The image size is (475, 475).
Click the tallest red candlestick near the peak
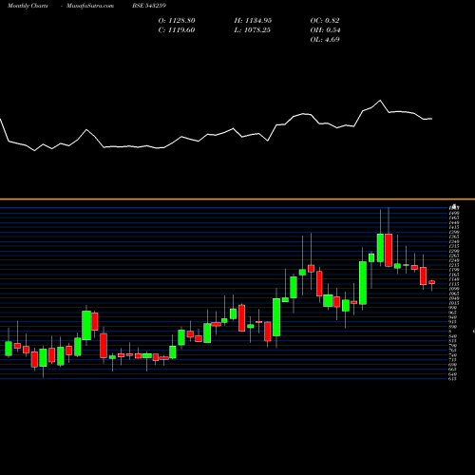pos(389,250)
